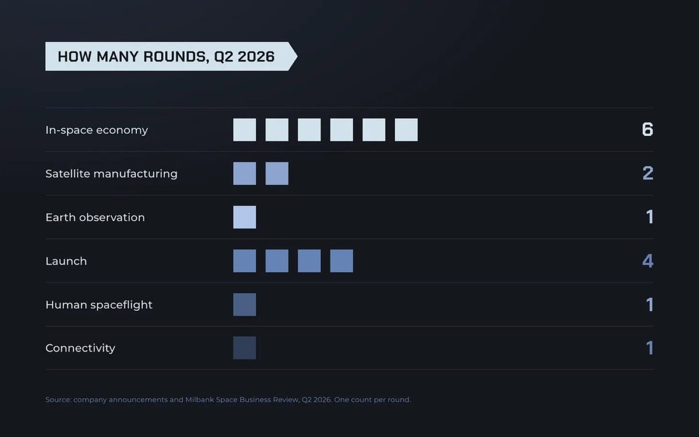Select the 'In-space economy' row label
Image resolution: width=699 pixels, height=437 pixels.
click(97, 130)
